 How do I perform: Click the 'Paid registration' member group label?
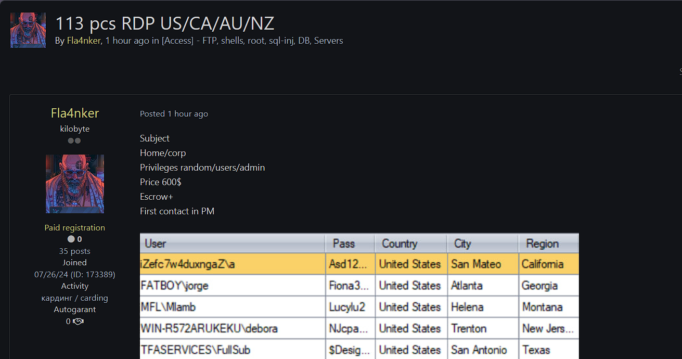75,228
